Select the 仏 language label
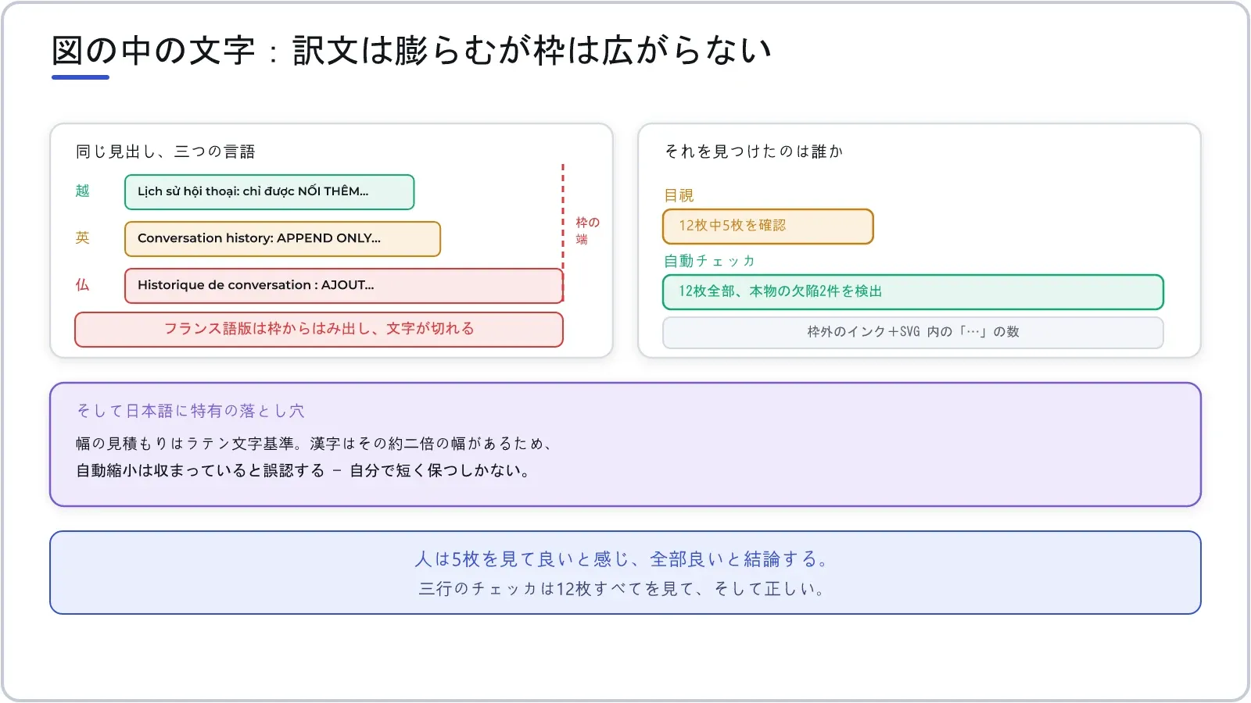This screenshot has width=1251, height=703. [82, 285]
